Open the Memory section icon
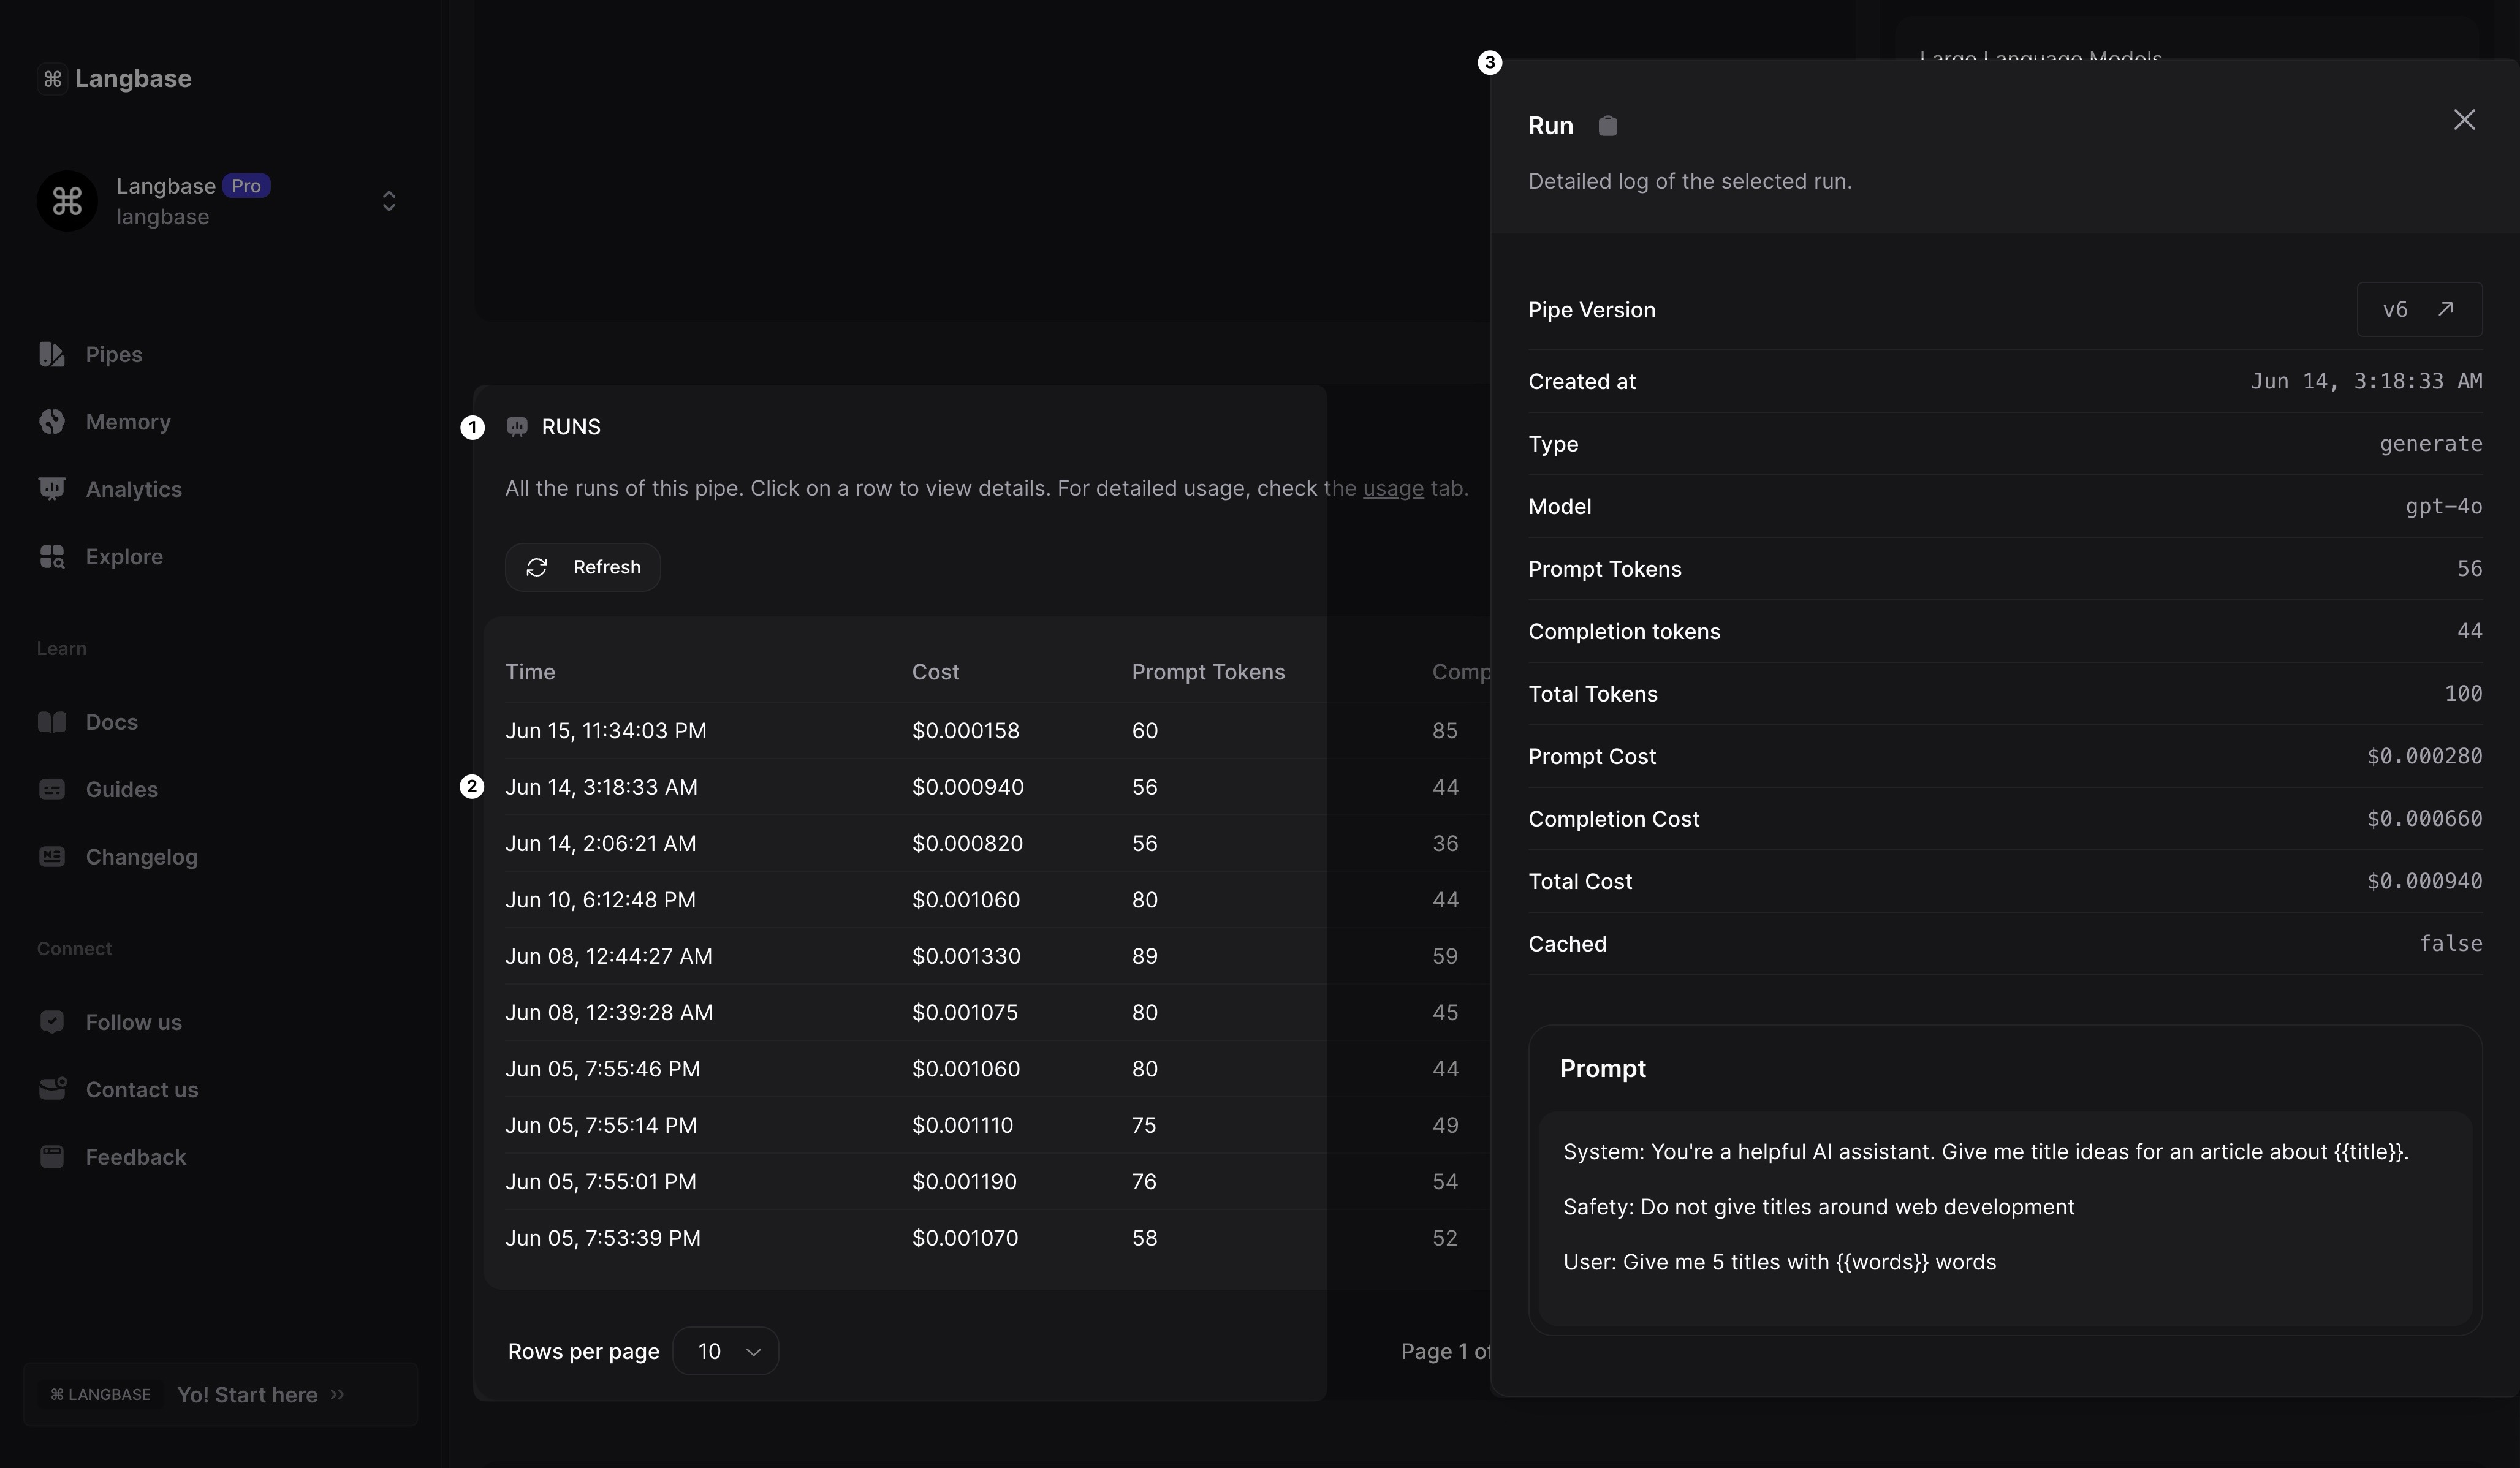 (x=52, y=421)
